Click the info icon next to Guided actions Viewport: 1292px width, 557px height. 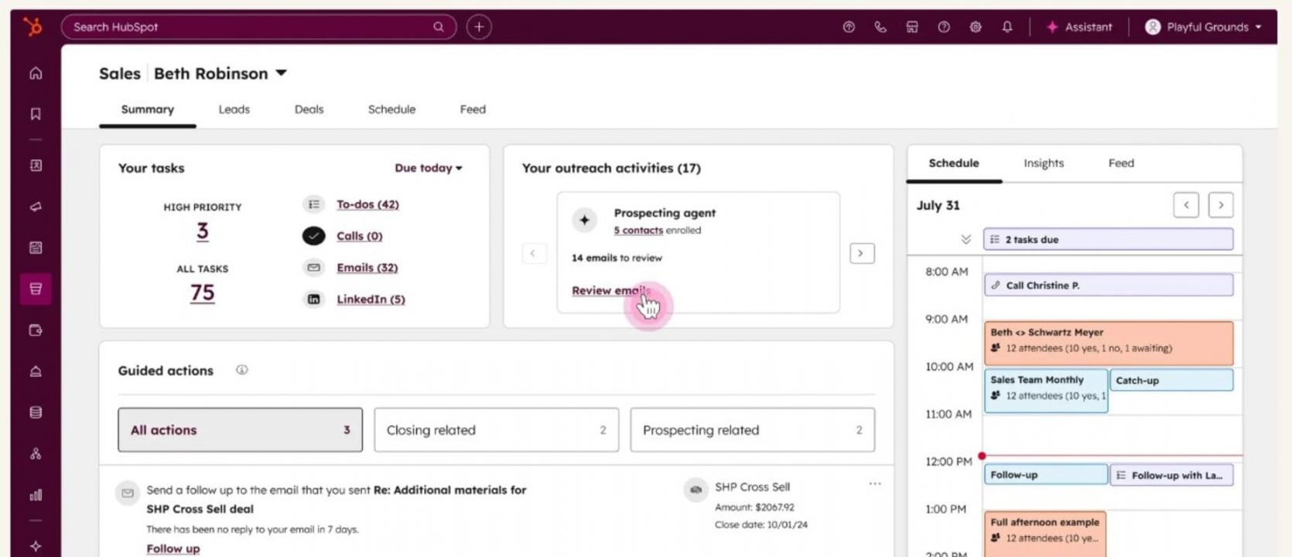tap(242, 370)
